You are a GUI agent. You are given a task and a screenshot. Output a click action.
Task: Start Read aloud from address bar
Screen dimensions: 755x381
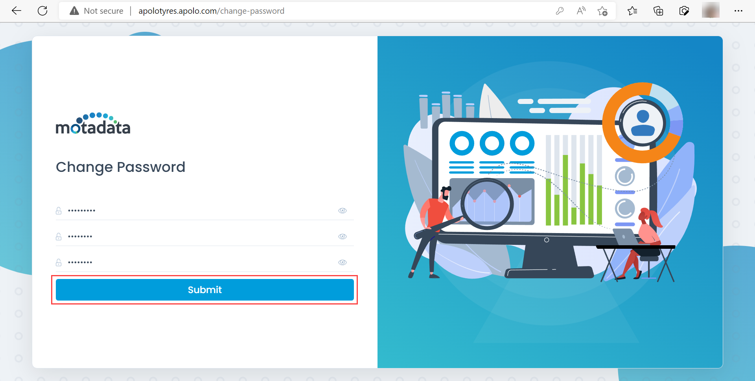[x=581, y=11]
